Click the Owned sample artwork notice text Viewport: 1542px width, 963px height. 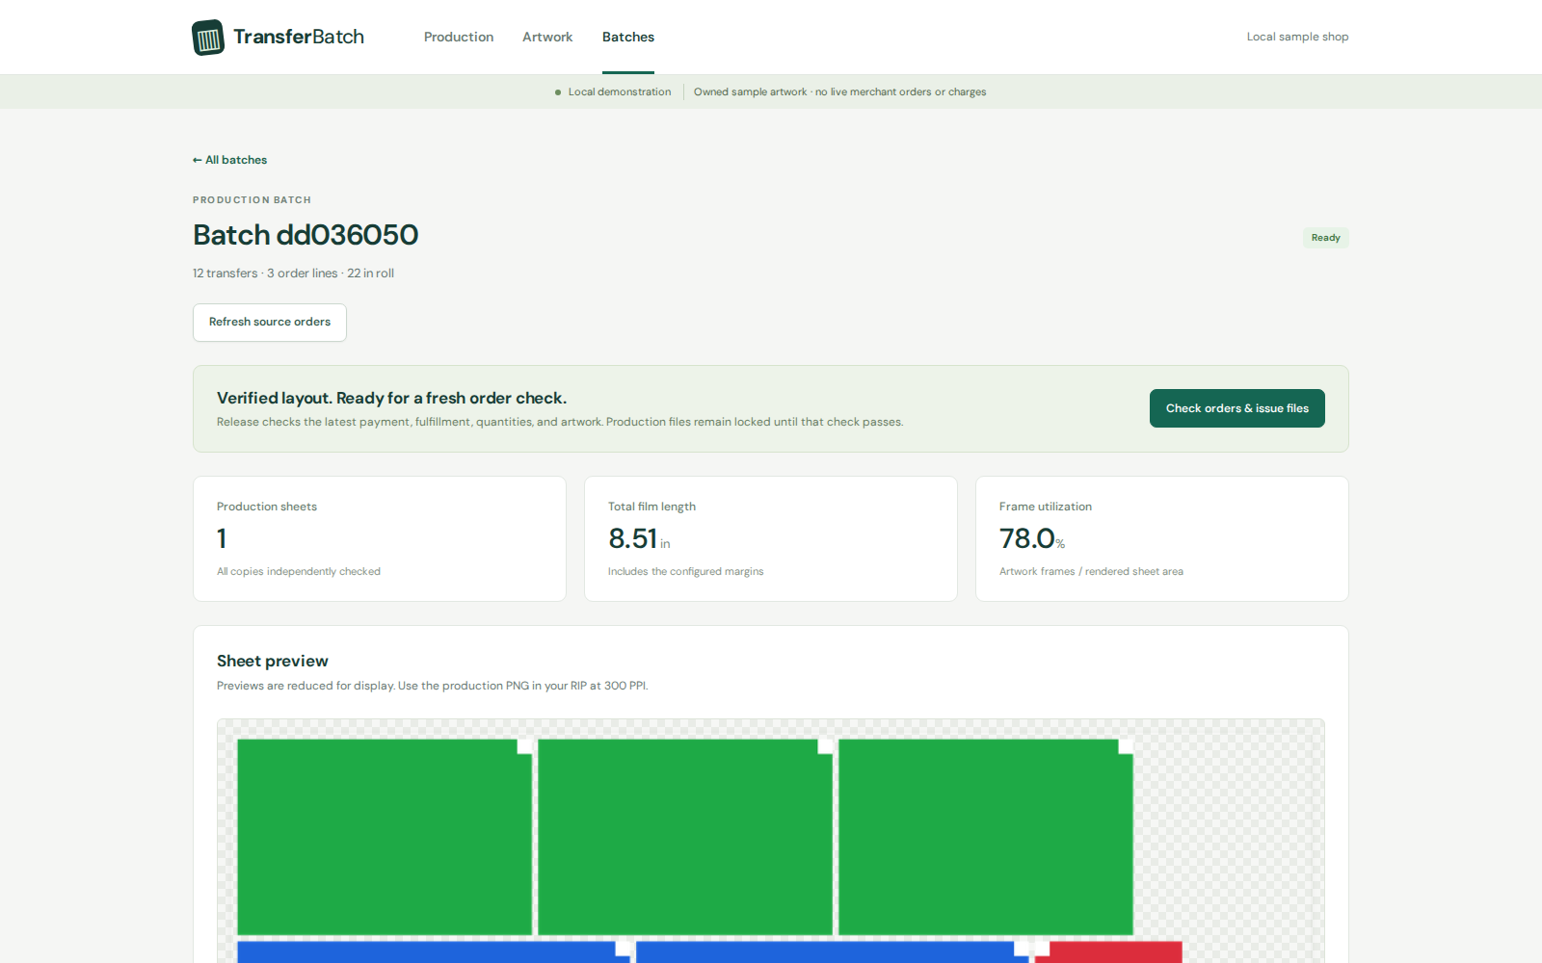[x=839, y=92]
